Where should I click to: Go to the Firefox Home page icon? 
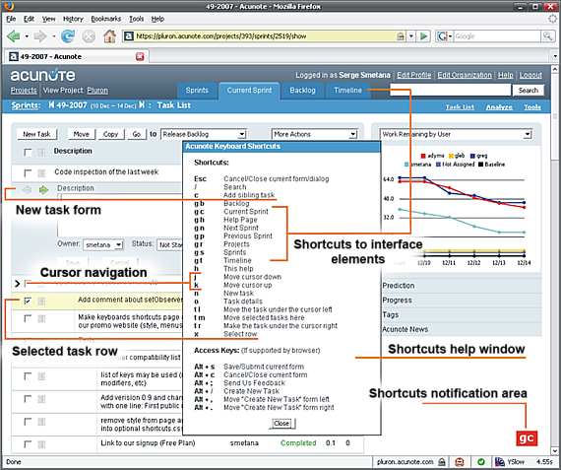click(x=109, y=36)
